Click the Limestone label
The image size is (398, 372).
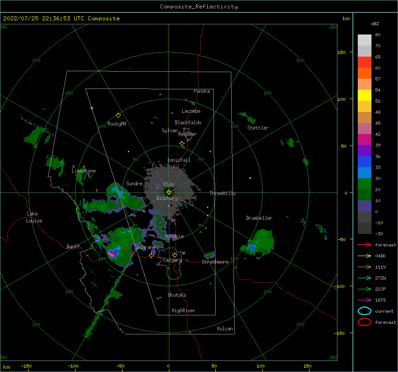(x=84, y=171)
